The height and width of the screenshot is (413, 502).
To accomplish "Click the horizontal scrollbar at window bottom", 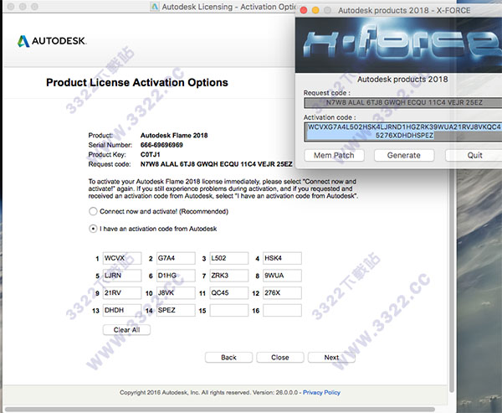I will click(x=221, y=410).
